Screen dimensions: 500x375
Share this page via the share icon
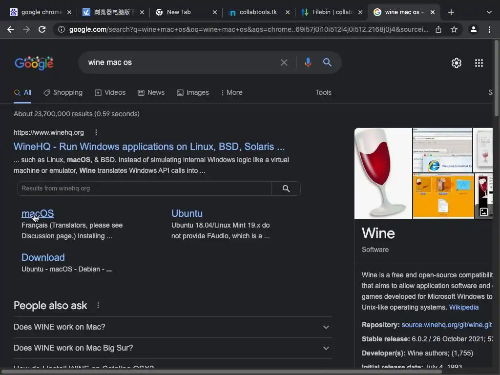click(x=438, y=30)
